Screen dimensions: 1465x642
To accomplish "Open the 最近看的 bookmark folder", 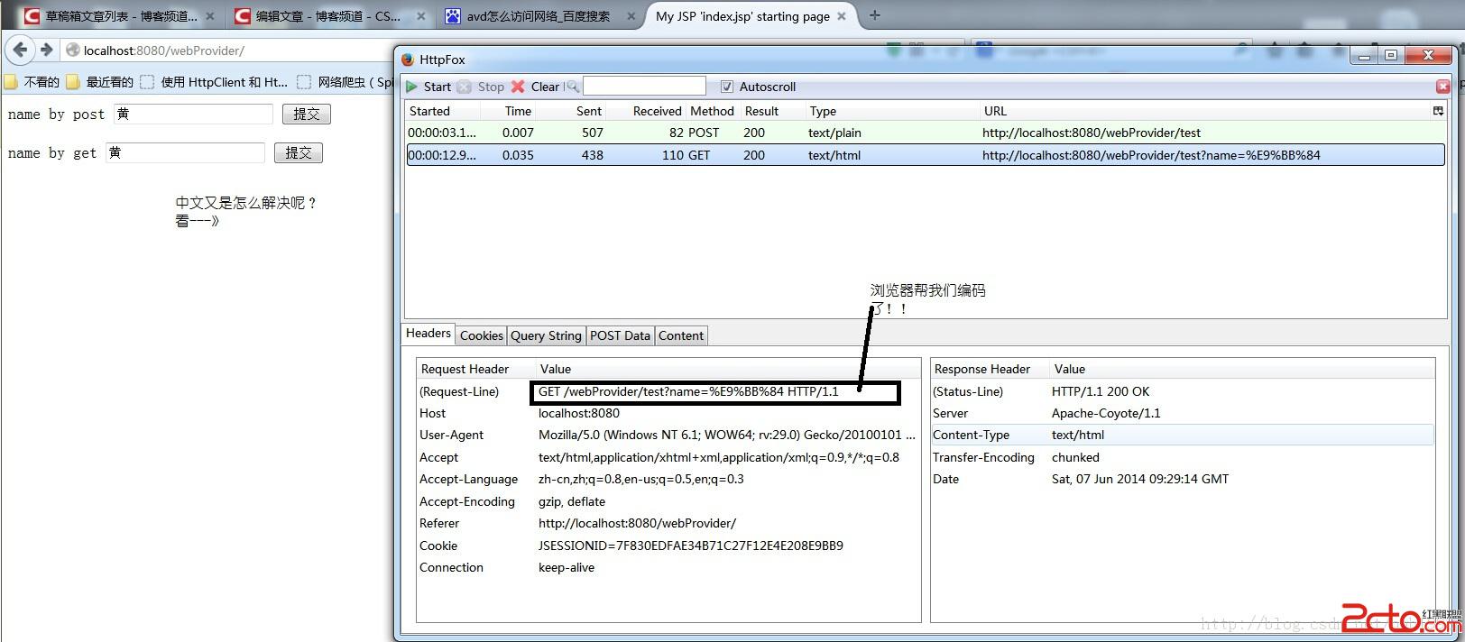I will (x=99, y=82).
